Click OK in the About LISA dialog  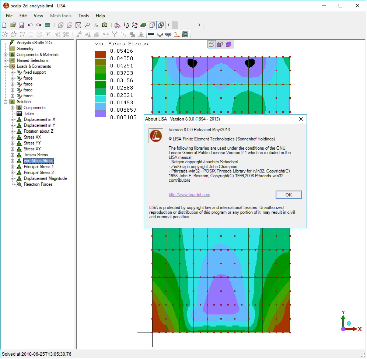288,195
